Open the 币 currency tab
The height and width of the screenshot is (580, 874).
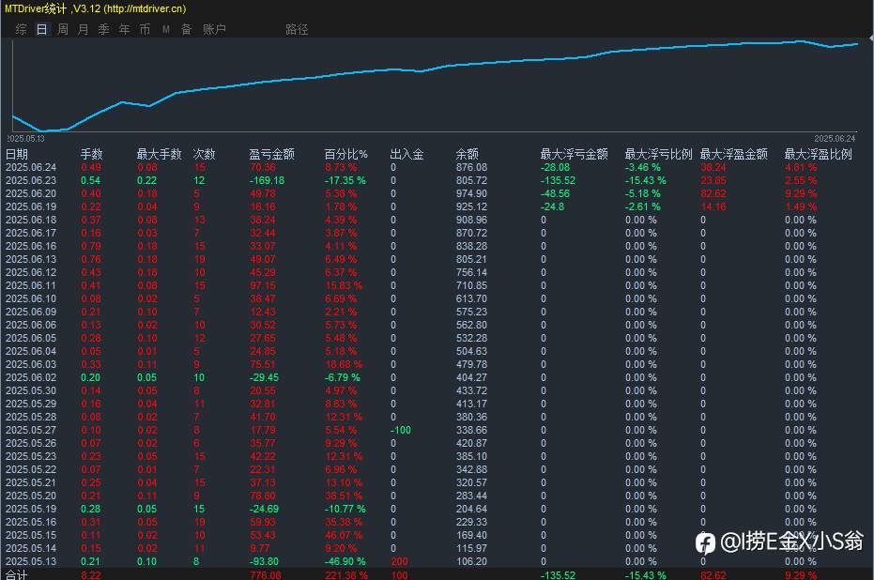pyautogui.click(x=145, y=29)
